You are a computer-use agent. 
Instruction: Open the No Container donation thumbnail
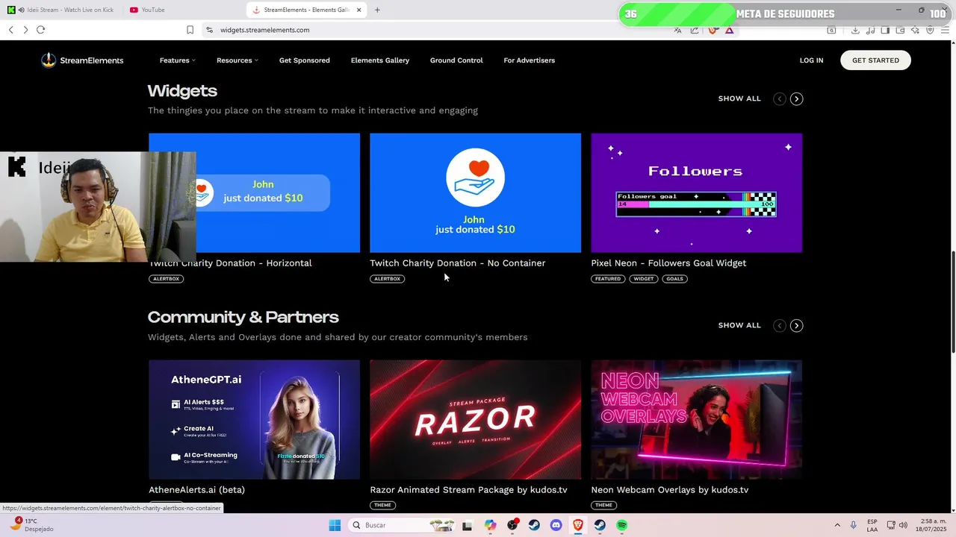(475, 193)
